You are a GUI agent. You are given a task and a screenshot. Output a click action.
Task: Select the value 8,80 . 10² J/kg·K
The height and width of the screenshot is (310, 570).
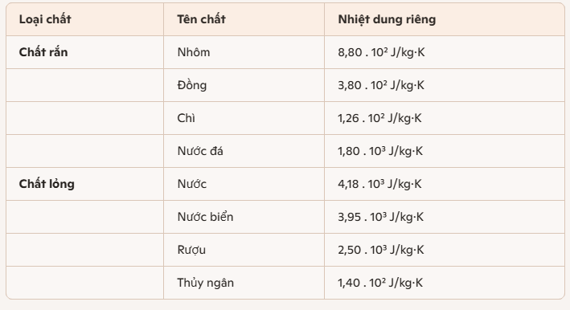381,52
